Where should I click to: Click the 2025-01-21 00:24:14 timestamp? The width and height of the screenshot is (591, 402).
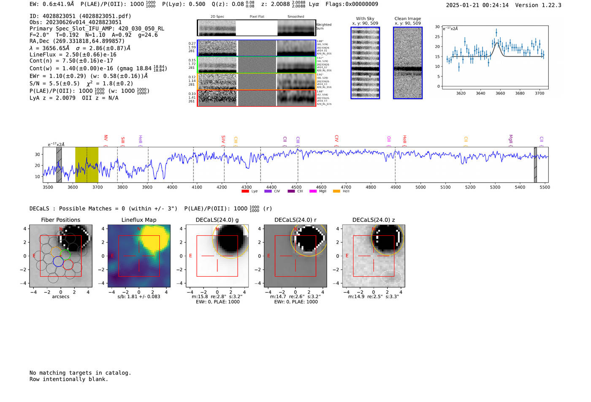click(x=477, y=5)
